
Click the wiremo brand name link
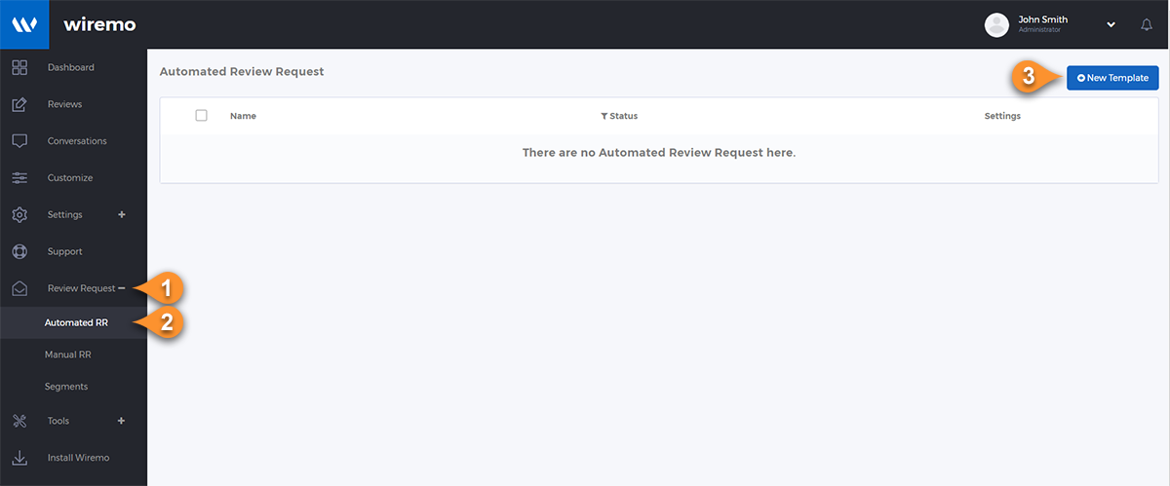click(99, 24)
